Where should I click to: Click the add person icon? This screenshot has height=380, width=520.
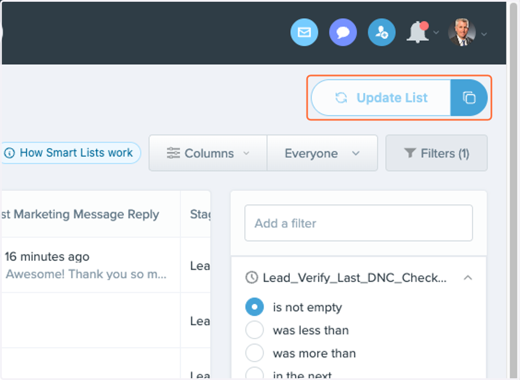[381, 32]
